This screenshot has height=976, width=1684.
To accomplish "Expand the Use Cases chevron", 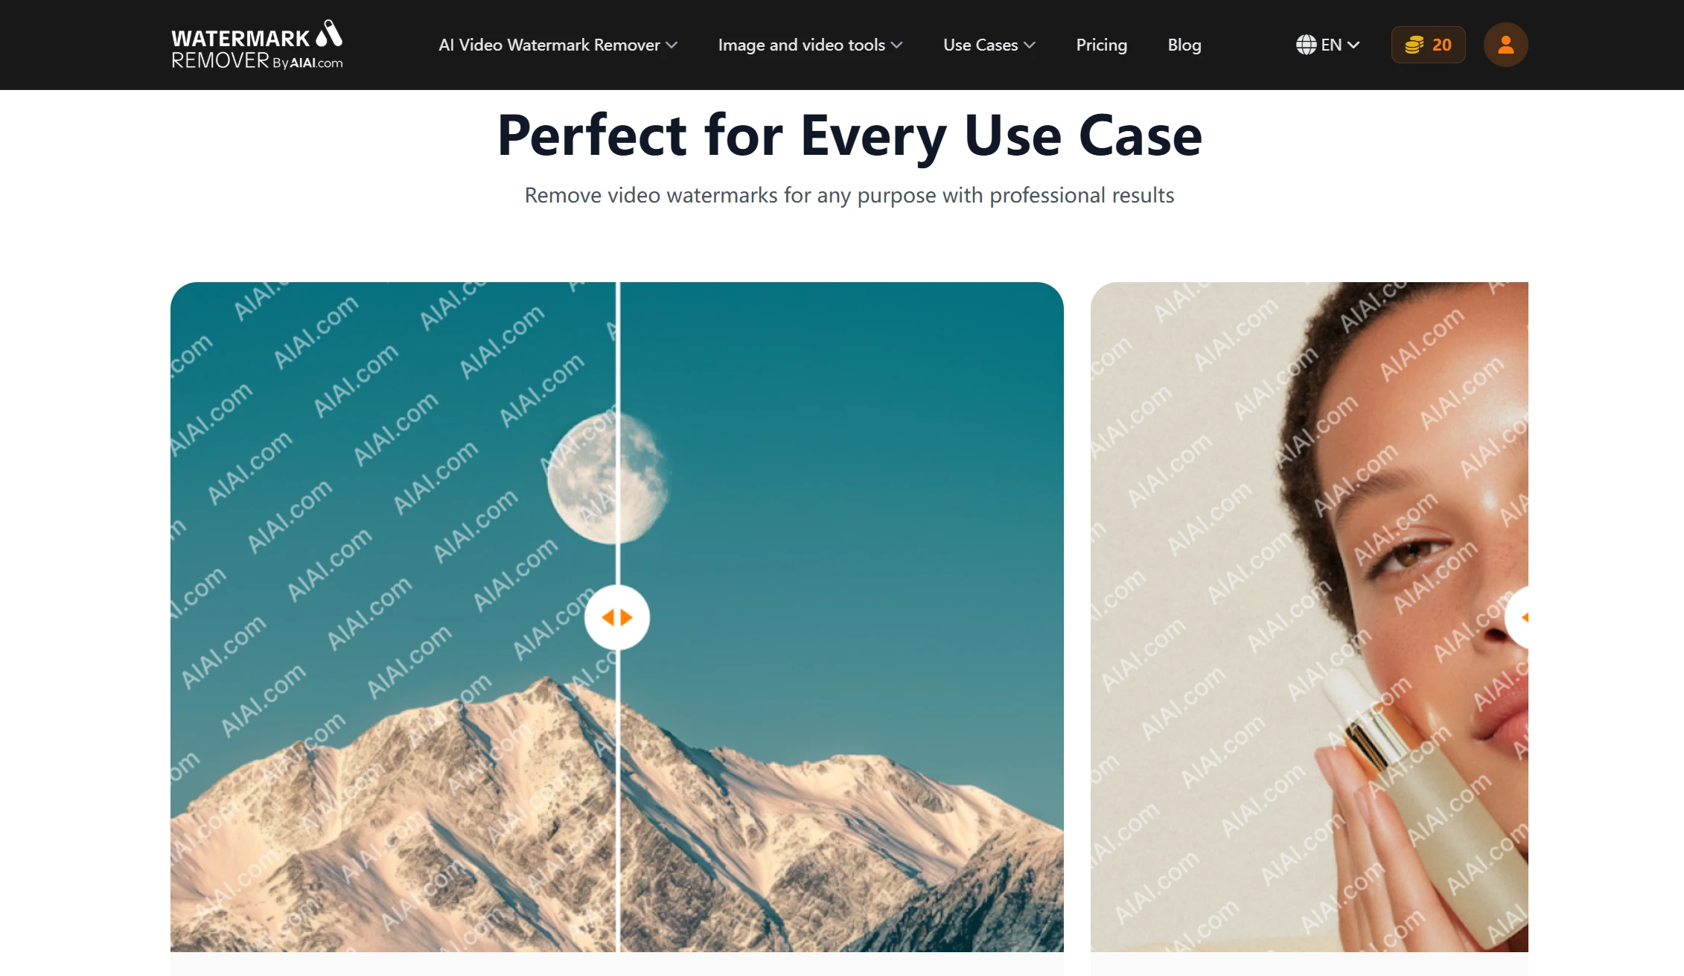I will tap(1030, 45).
